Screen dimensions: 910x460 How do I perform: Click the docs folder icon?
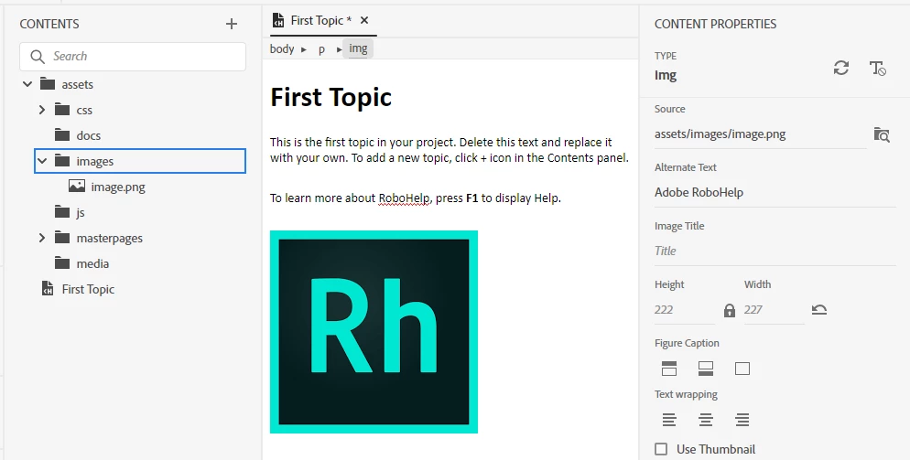pos(62,134)
